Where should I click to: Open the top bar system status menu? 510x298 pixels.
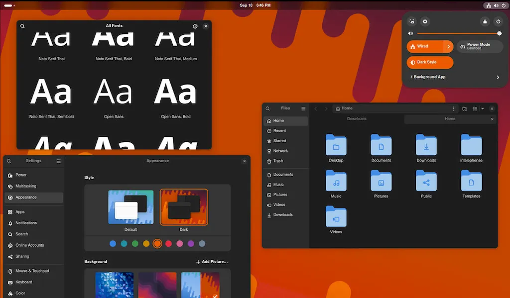(x=496, y=5)
